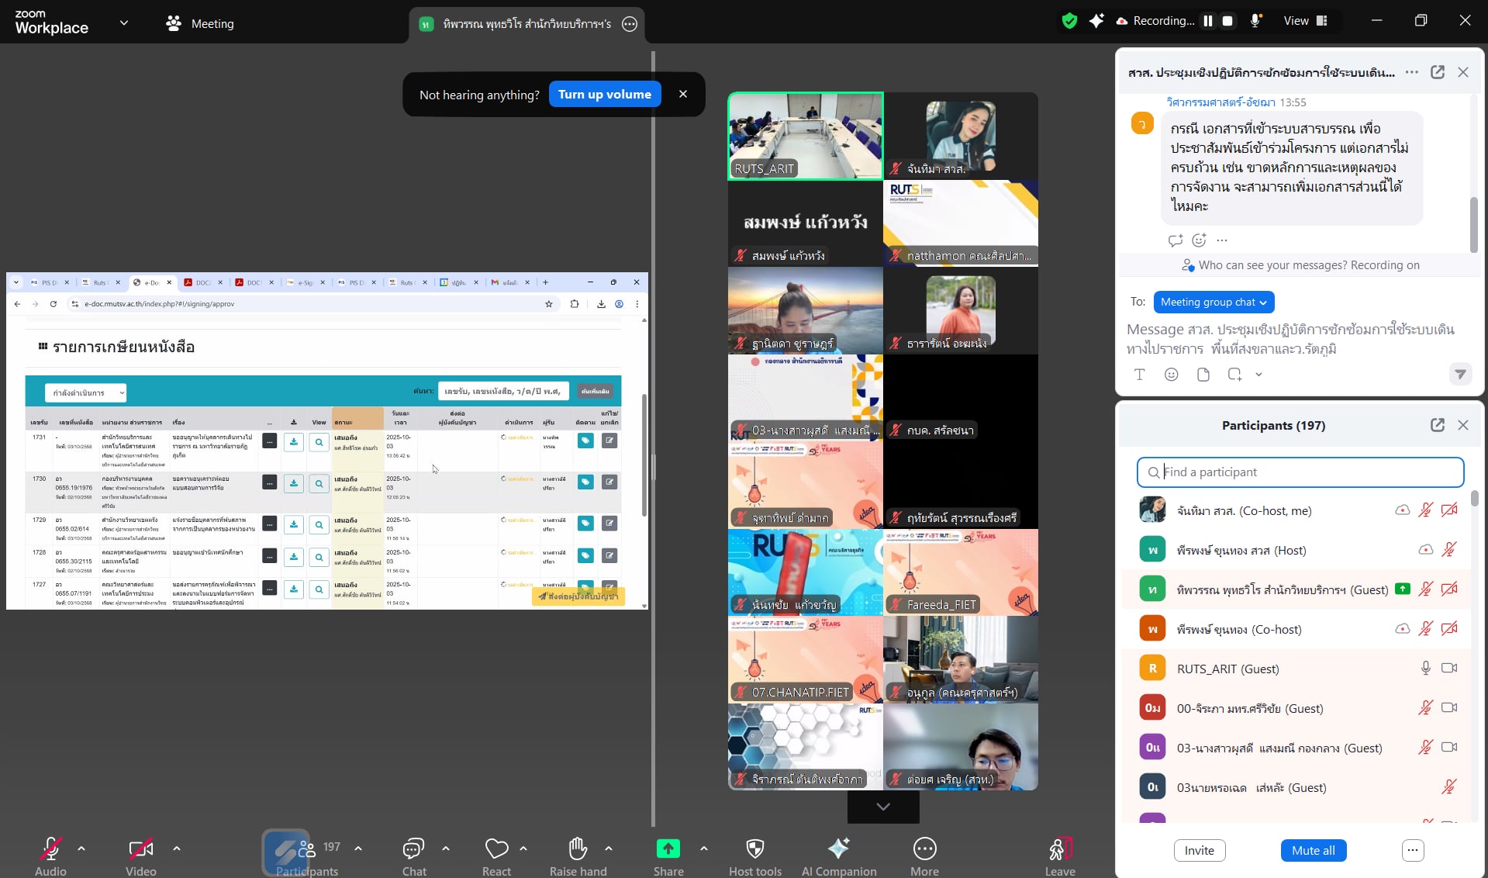1488x878 pixels.
Task: Pause the meeting recording
Action: click(x=1207, y=21)
